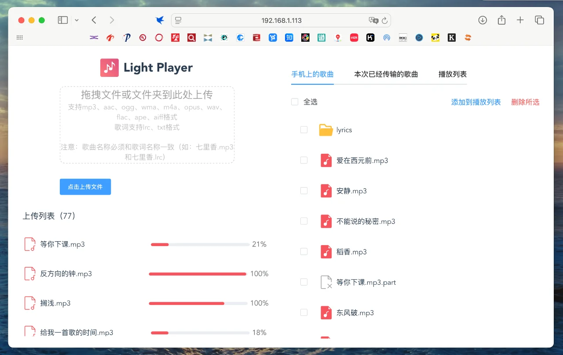Screen dimensions: 563x355
Task: Check the box next to 稻香.mp3
Action: [x=304, y=251]
